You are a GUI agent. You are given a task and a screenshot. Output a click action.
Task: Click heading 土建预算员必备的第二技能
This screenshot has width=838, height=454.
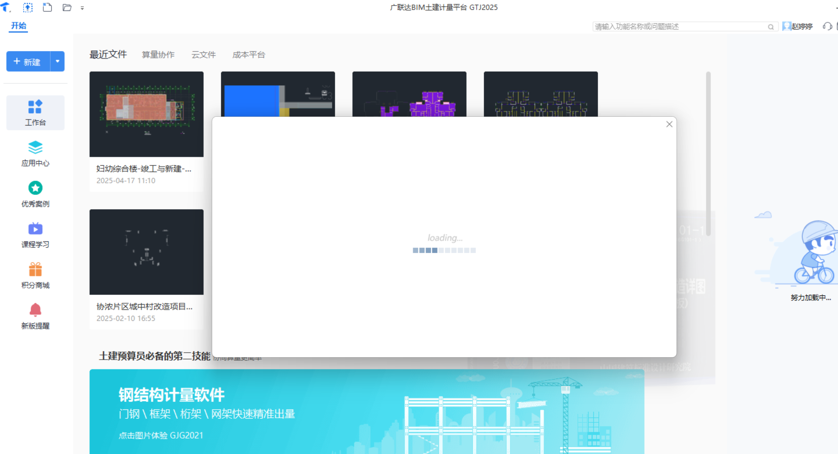tap(154, 356)
